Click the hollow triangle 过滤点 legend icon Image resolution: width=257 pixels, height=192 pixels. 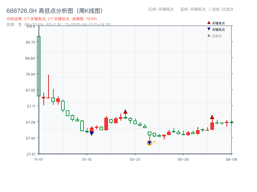coord(208,36)
